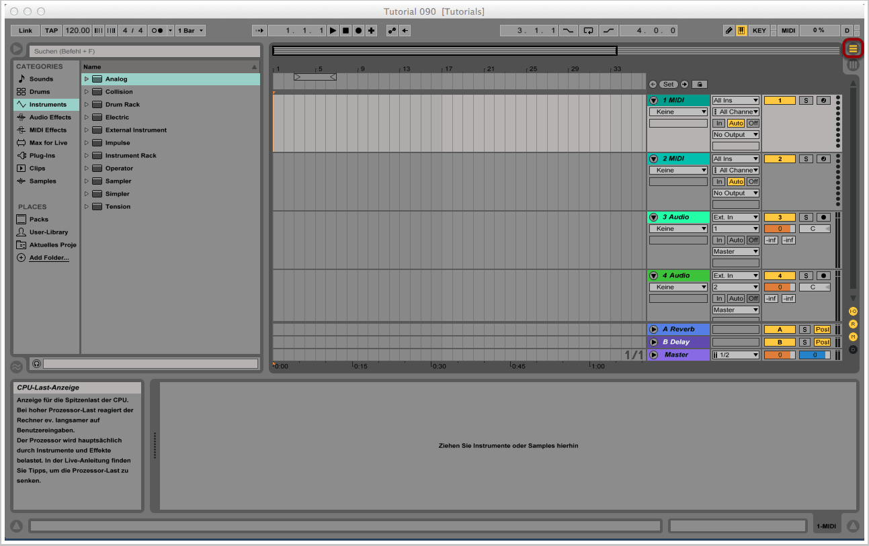
Task: Click the Arrangement Record button
Action: [358, 31]
